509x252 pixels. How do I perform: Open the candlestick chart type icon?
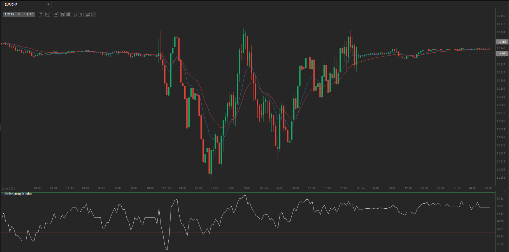(62, 14)
